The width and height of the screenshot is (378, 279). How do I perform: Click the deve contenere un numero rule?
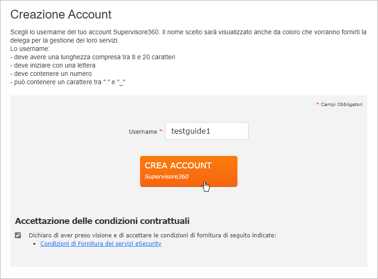(x=51, y=74)
